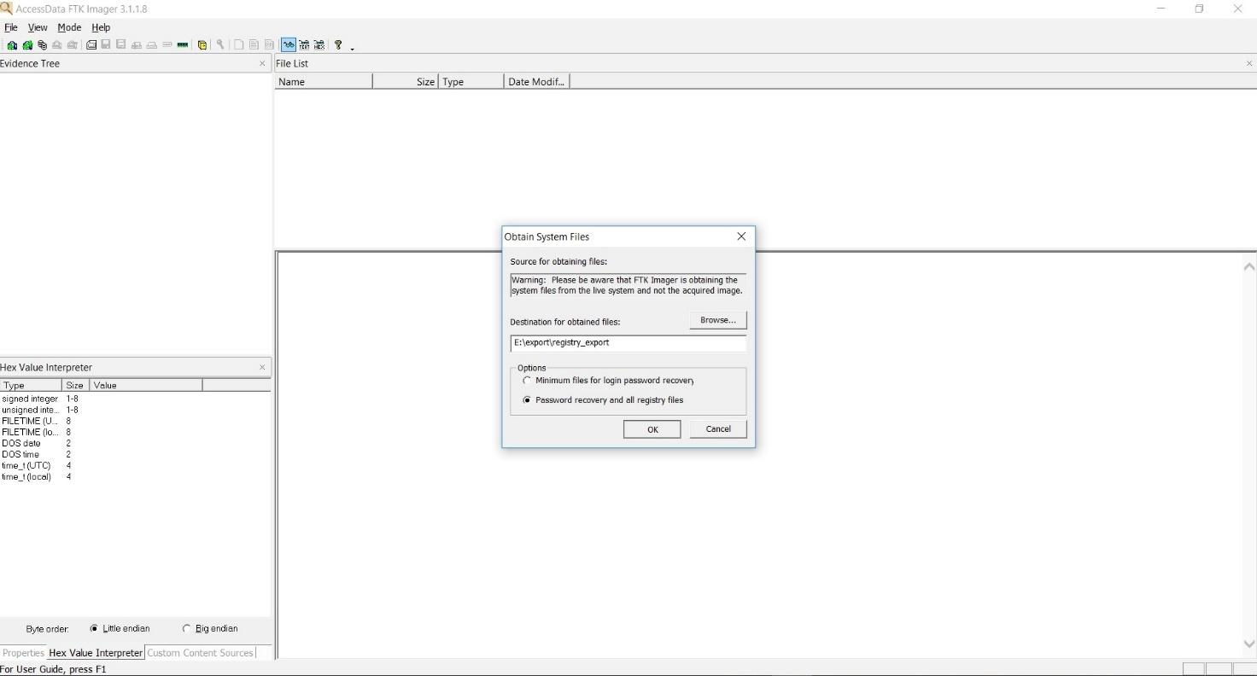Select the 'signed integer' interpreter row
The width and height of the screenshot is (1257, 676).
[x=135, y=399]
